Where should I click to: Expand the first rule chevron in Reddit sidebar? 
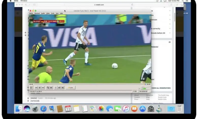(x=170, y=11)
